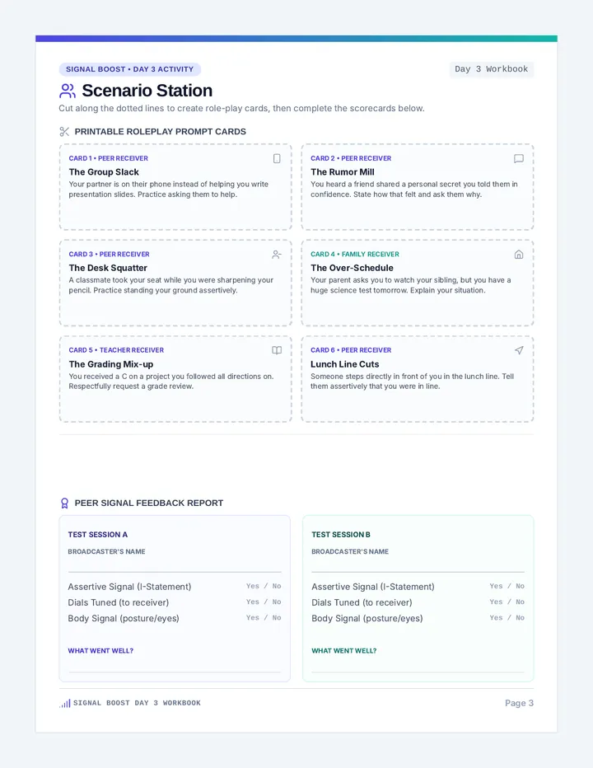Click the award ribbon icon by Peer Signal Feedback Report
This screenshot has width=593, height=768.
click(x=64, y=503)
